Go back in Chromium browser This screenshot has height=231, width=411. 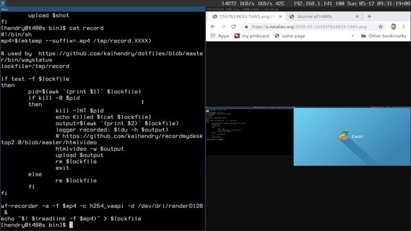pyautogui.click(x=213, y=26)
